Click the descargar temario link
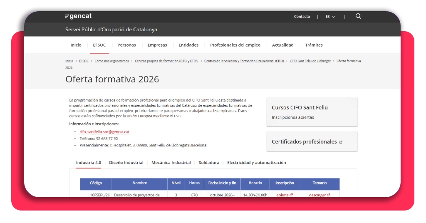Viewport: 426px width, 223px height. click(319, 195)
